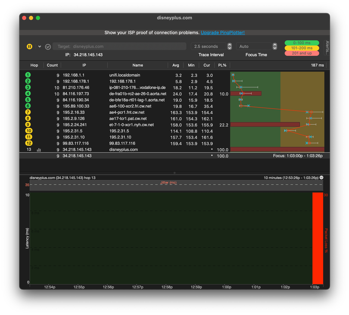Click the 187 ms graph scale header
The width and height of the screenshot is (349, 315).
(x=317, y=65)
